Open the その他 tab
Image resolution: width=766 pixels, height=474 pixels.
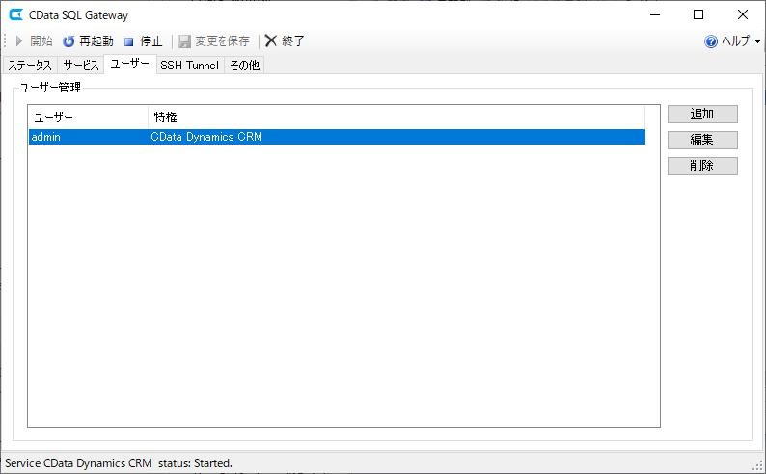[x=244, y=65]
